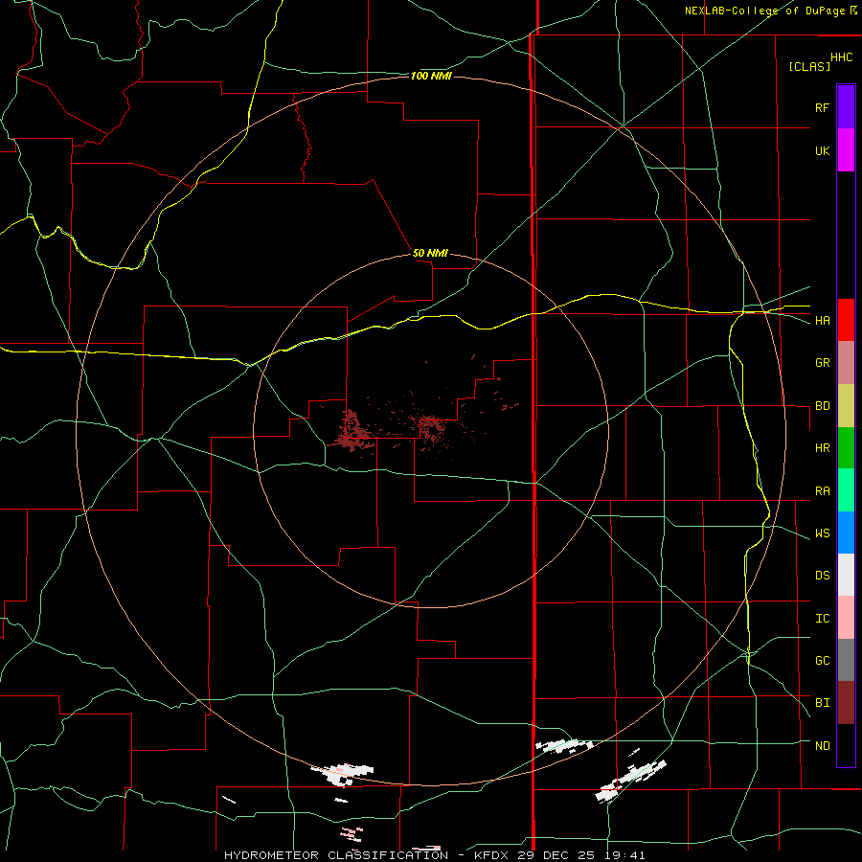This screenshot has width=862, height=862.
Task: Click the HHC product label
Action: pyautogui.click(x=842, y=57)
